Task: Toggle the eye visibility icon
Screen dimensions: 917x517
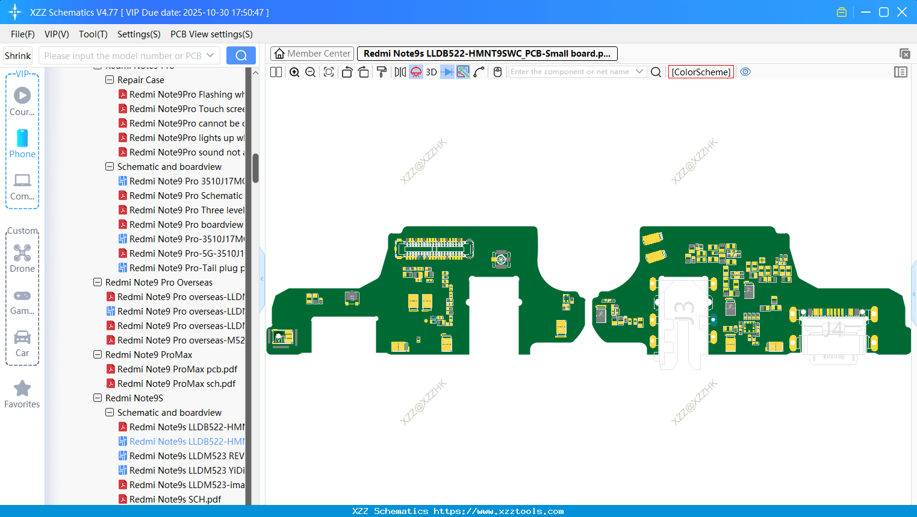Action: point(745,72)
